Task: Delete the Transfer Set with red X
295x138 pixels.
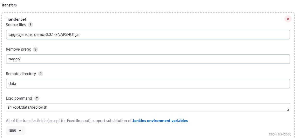Action: (288, 19)
